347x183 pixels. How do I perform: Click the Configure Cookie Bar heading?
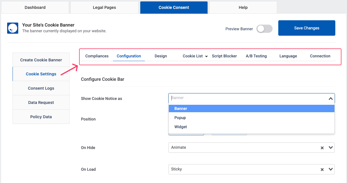coord(103,79)
